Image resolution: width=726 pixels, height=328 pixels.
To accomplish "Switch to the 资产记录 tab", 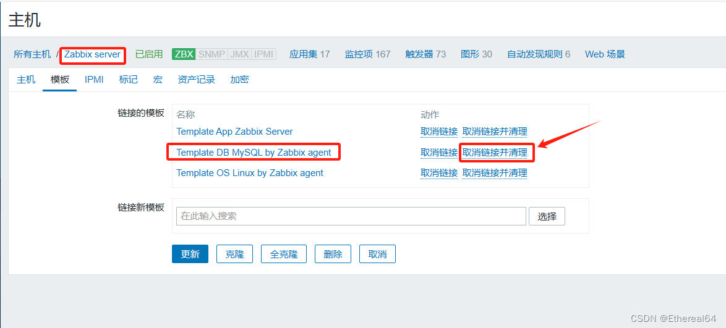I will [x=196, y=80].
